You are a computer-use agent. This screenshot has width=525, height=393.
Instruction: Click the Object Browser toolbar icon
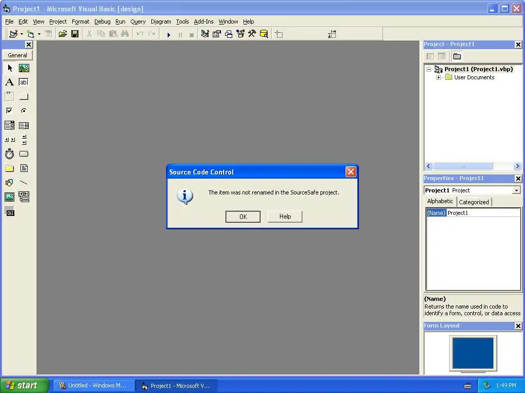click(x=240, y=34)
